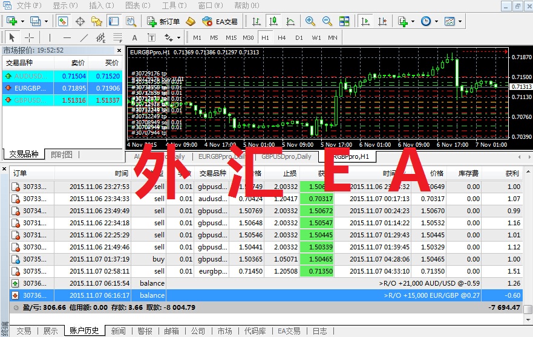The height and width of the screenshot is (337, 533).
Task: Open MetaEditor yellow book icon
Action: point(191,21)
